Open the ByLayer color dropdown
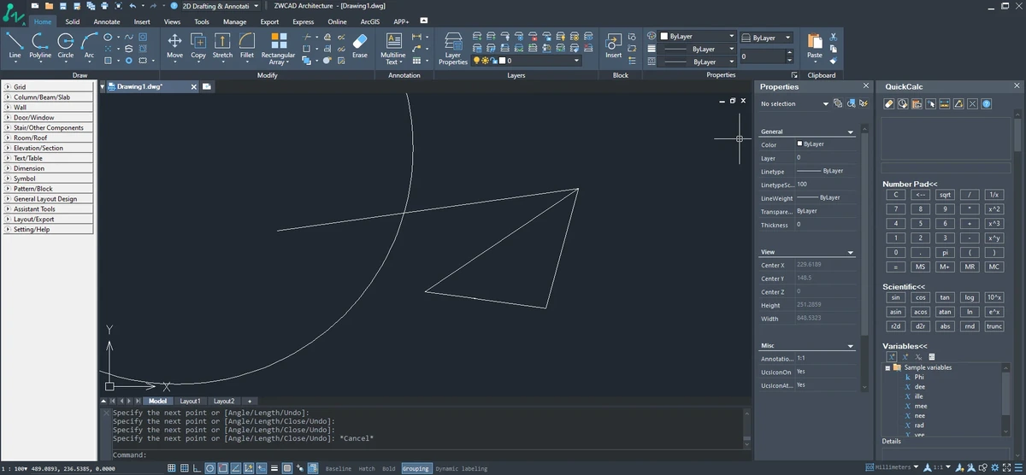This screenshot has height=475, width=1026. pos(697,37)
